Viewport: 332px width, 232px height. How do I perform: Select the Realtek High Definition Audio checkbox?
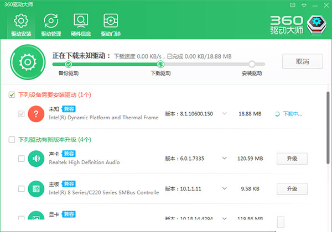[x=21, y=159]
